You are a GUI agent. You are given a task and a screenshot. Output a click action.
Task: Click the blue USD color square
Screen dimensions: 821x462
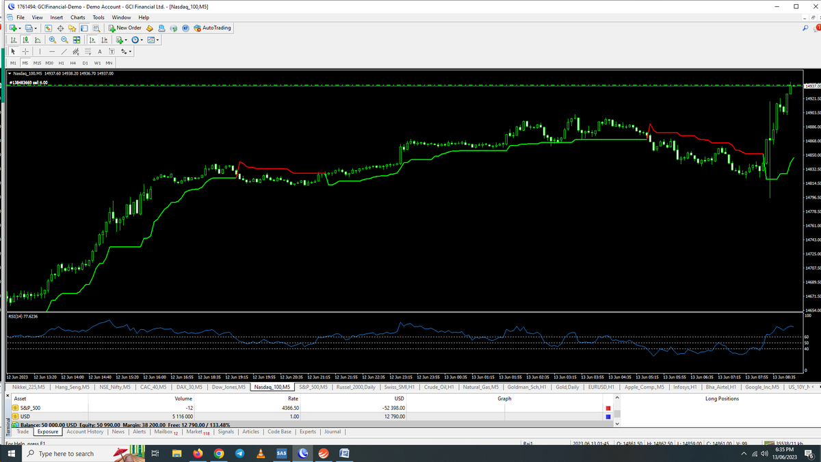609,416
